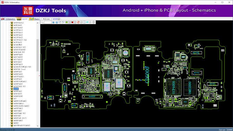
Task: Click the cyan CR toolbar icon
Action: pos(87,22)
